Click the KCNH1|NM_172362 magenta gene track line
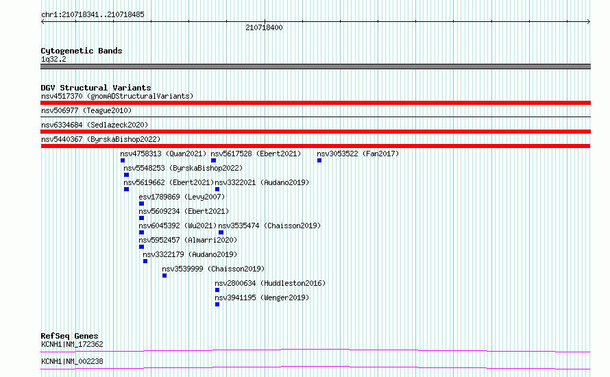The height and width of the screenshot is (377, 610). pos(315,350)
